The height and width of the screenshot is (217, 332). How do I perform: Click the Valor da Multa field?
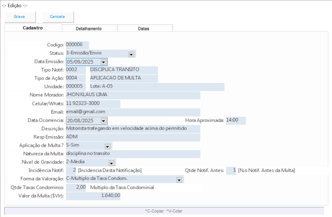click(93, 196)
